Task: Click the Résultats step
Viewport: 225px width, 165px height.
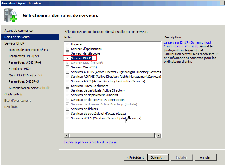Action: pos(11,107)
